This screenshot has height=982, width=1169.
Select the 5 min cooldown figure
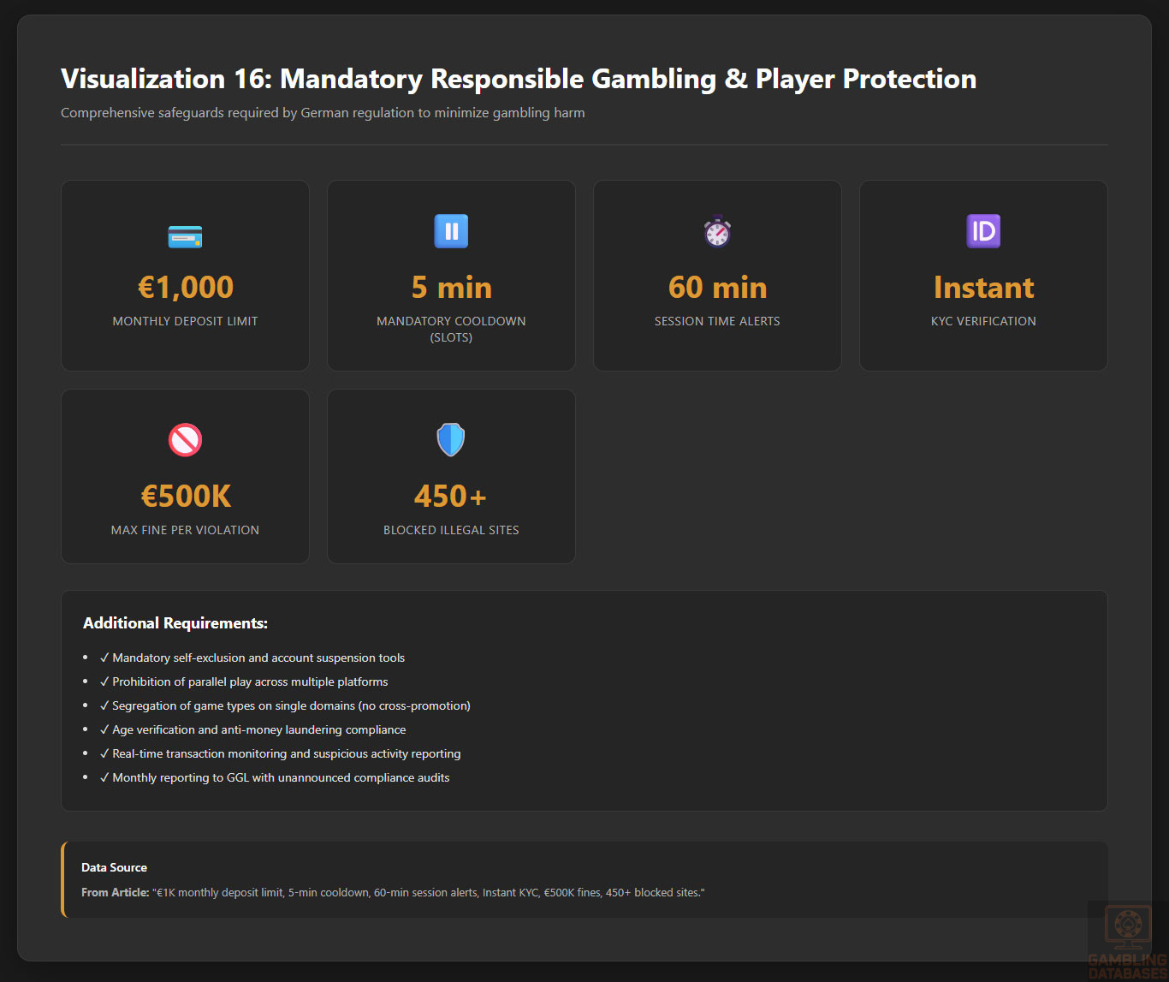pyautogui.click(x=451, y=288)
